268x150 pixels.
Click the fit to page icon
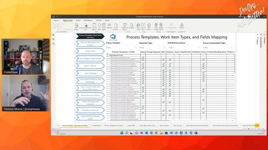[263, 129]
